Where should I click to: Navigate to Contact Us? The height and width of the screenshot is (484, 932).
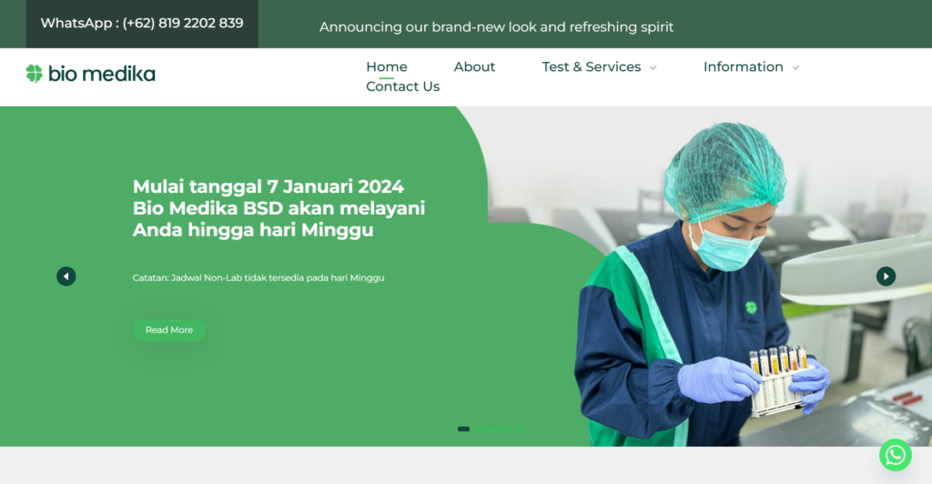point(402,86)
